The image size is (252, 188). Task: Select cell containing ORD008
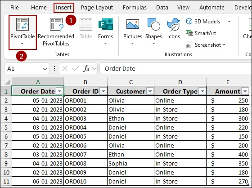coord(85,163)
